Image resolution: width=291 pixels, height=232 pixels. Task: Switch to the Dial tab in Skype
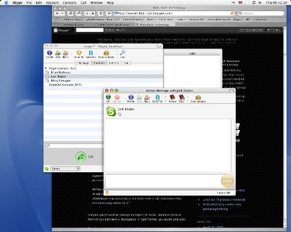click(x=126, y=63)
